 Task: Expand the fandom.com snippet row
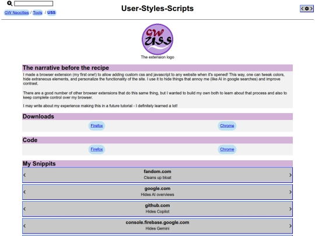[x=157, y=175]
